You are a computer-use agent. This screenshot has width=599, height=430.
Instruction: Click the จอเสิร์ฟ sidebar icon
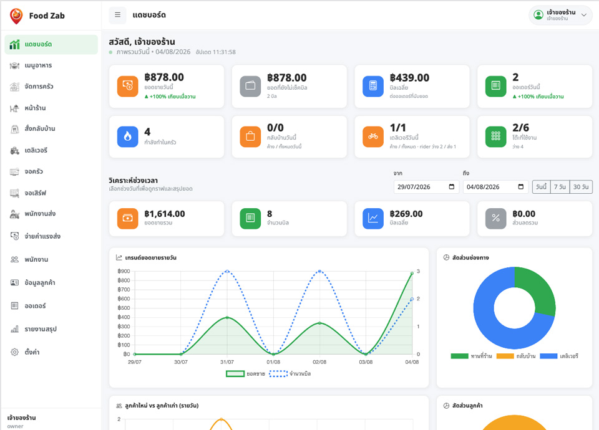(14, 193)
